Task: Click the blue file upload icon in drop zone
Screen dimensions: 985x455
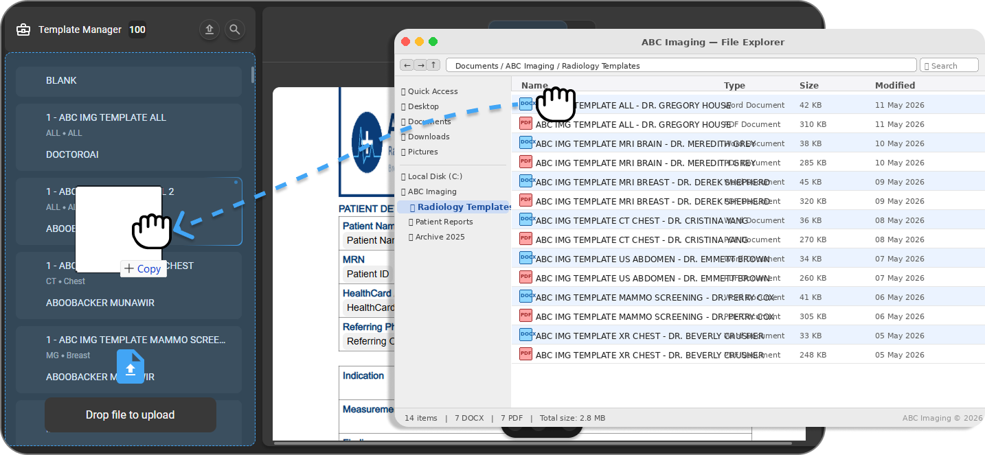Action: pyautogui.click(x=131, y=366)
